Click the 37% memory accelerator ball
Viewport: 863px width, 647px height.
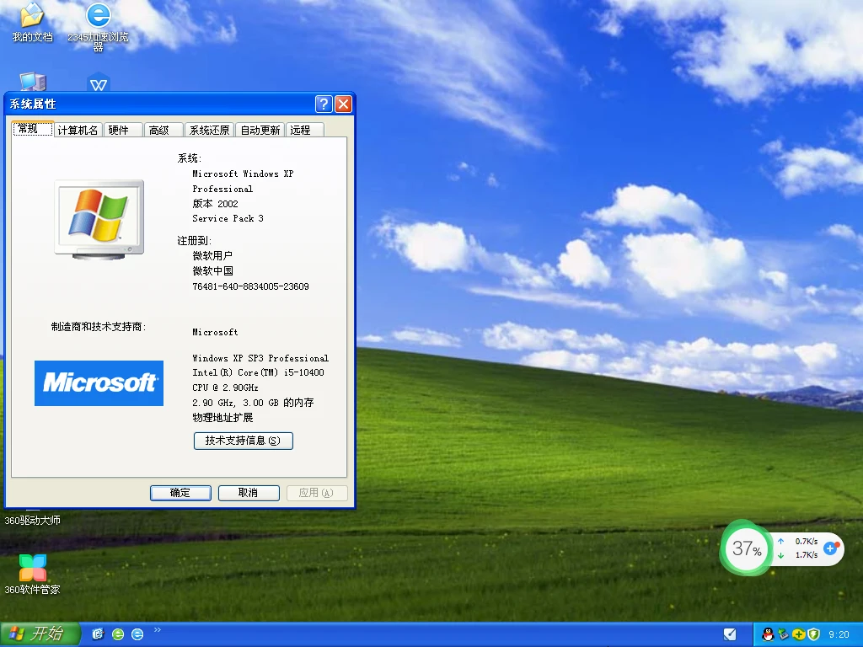tap(747, 548)
